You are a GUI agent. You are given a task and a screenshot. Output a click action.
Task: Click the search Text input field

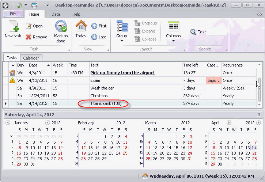[217, 32]
